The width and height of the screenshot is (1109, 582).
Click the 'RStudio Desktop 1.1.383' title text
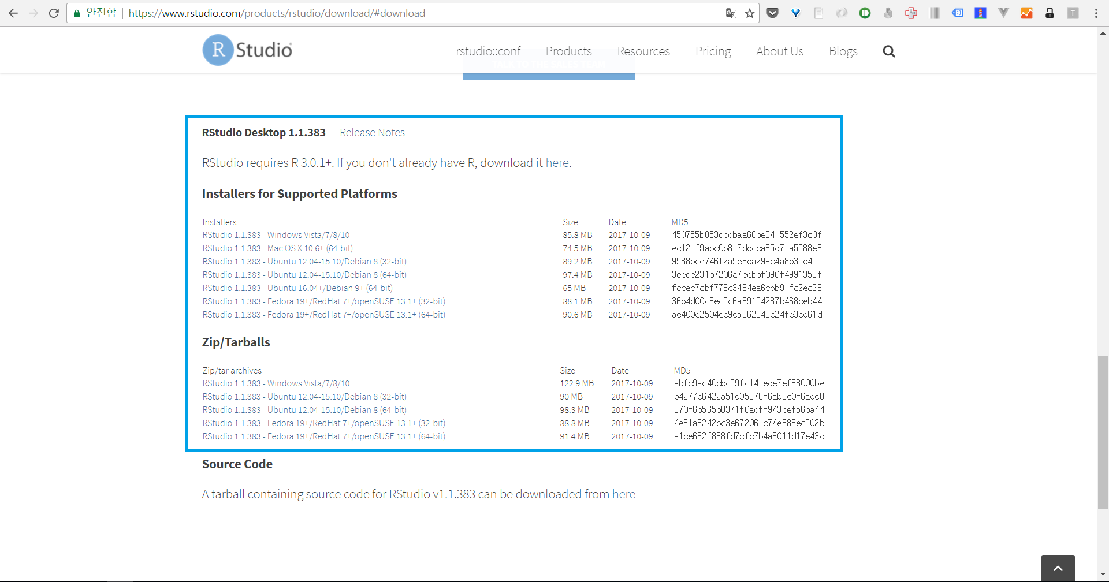point(264,133)
